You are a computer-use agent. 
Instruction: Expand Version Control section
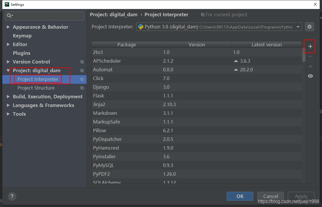[x=8, y=62]
